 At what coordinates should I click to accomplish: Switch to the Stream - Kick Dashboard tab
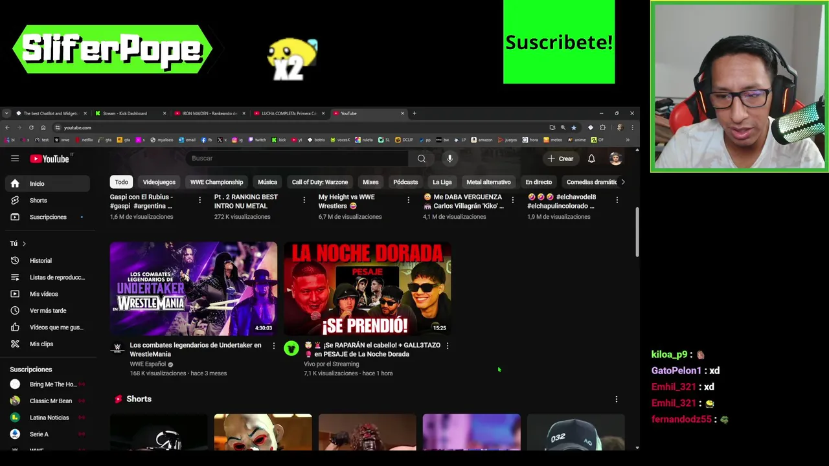pyautogui.click(x=130, y=113)
